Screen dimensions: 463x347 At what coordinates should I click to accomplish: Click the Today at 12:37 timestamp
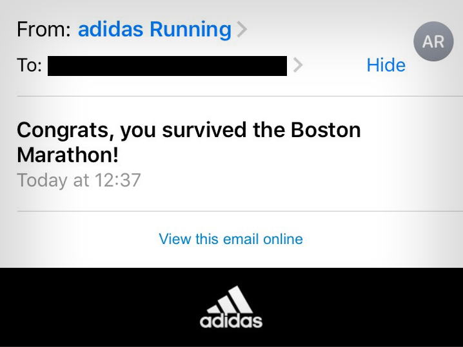coord(79,180)
